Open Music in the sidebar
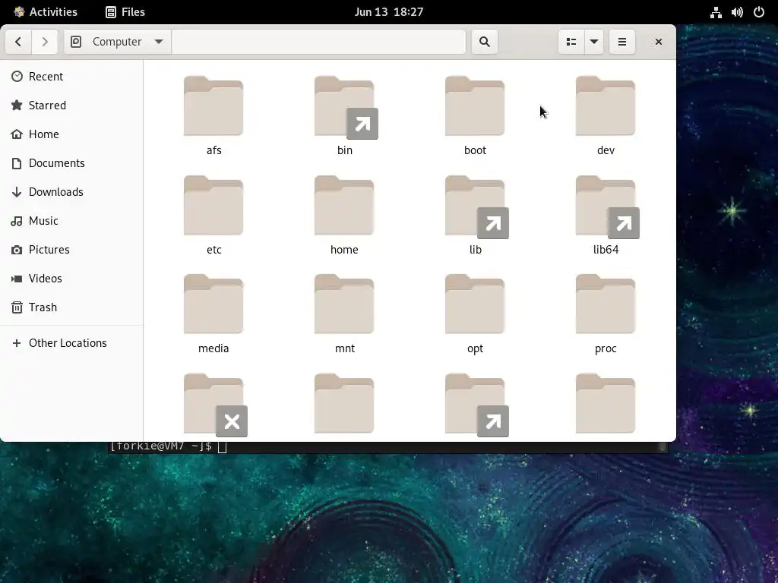 (71, 221)
